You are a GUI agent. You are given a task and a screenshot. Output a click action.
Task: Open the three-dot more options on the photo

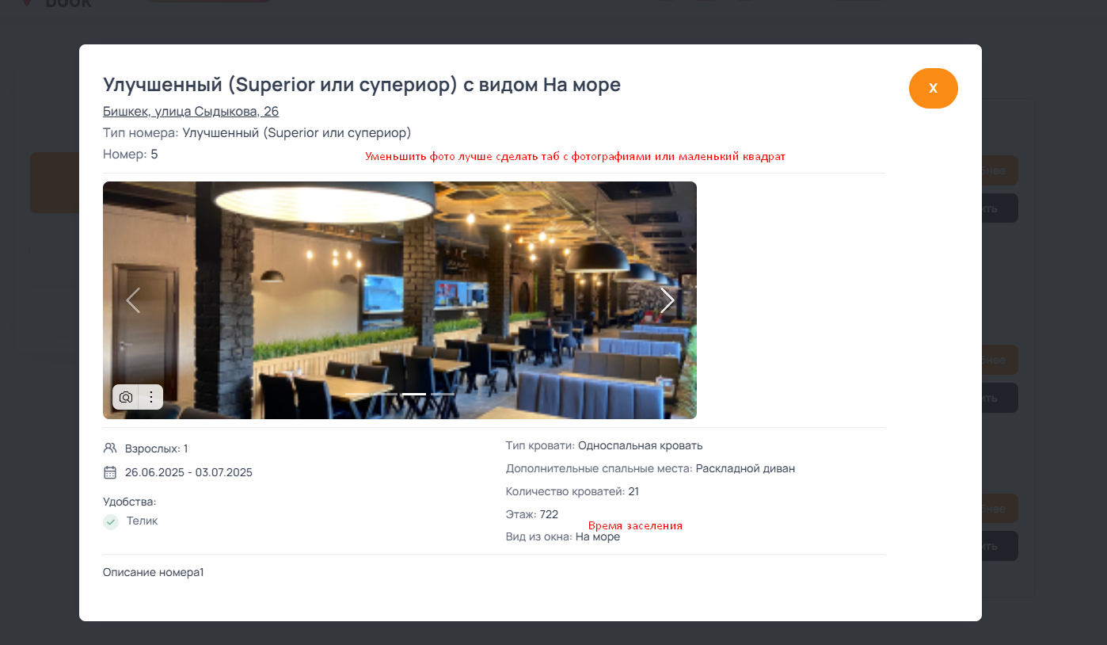click(151, 397)
